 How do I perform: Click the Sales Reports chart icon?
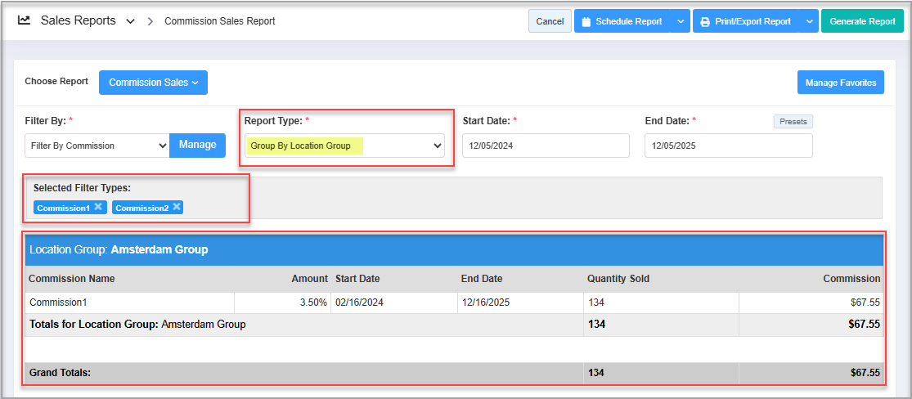click(25, 20)
